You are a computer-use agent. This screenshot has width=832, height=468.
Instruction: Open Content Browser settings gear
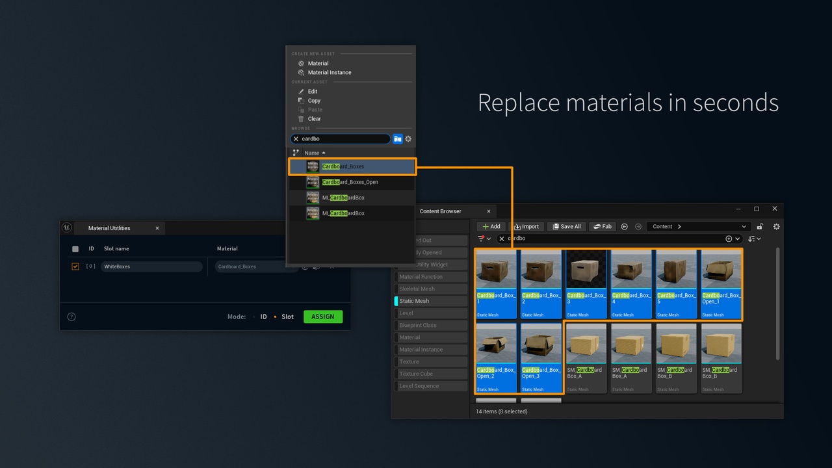click(776, 227)
